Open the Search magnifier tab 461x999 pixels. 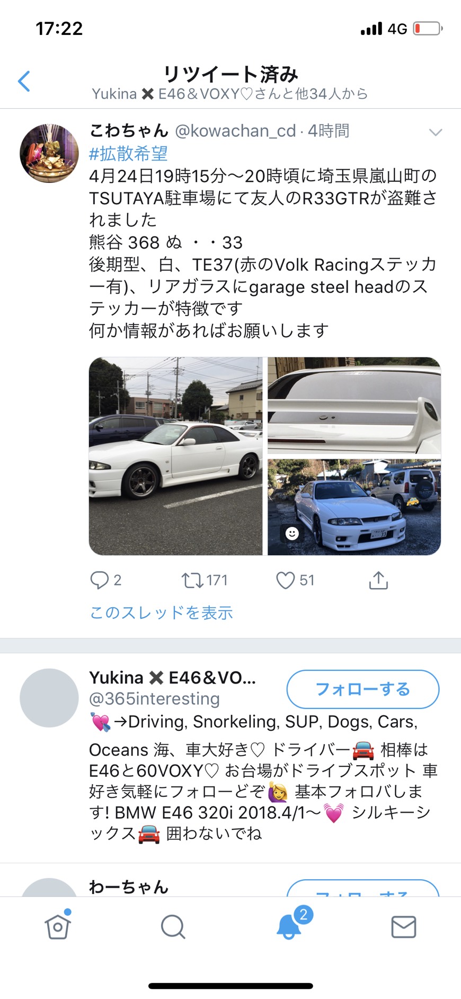[173, 927]
